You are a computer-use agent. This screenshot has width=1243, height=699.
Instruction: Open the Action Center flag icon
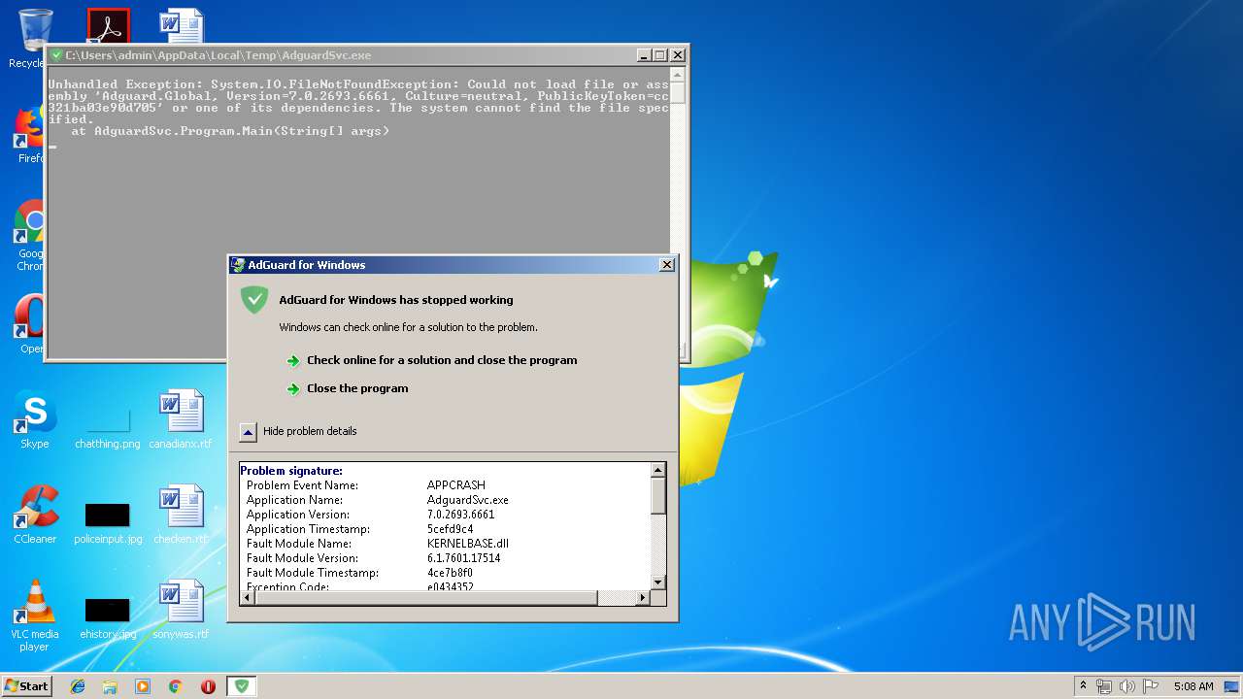[1151, 686]
